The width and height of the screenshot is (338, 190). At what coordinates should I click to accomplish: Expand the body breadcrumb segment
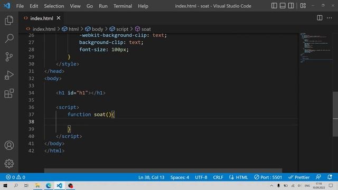click(97, 29)
